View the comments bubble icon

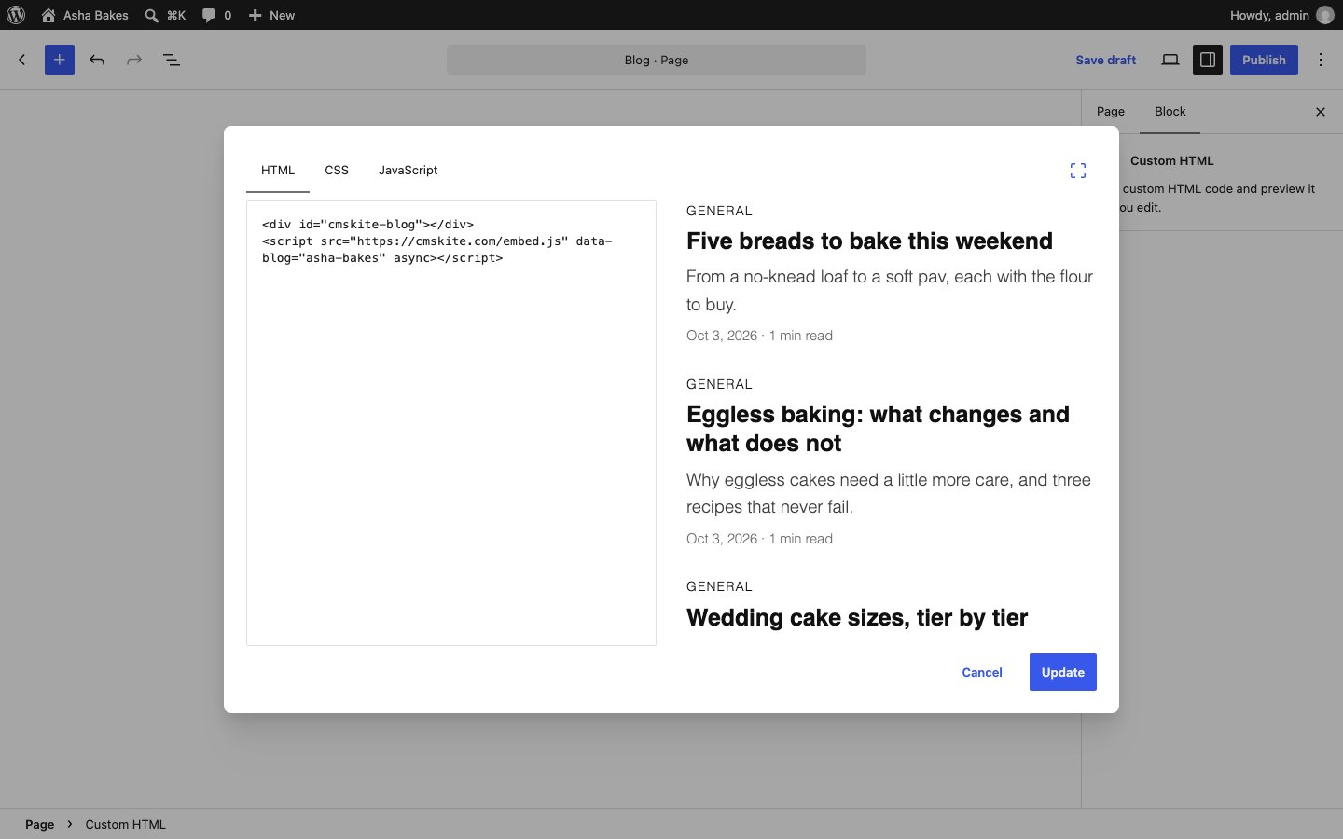coord(208,15)
